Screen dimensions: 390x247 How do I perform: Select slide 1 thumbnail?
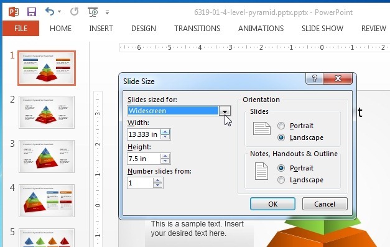tap(47, 68)
